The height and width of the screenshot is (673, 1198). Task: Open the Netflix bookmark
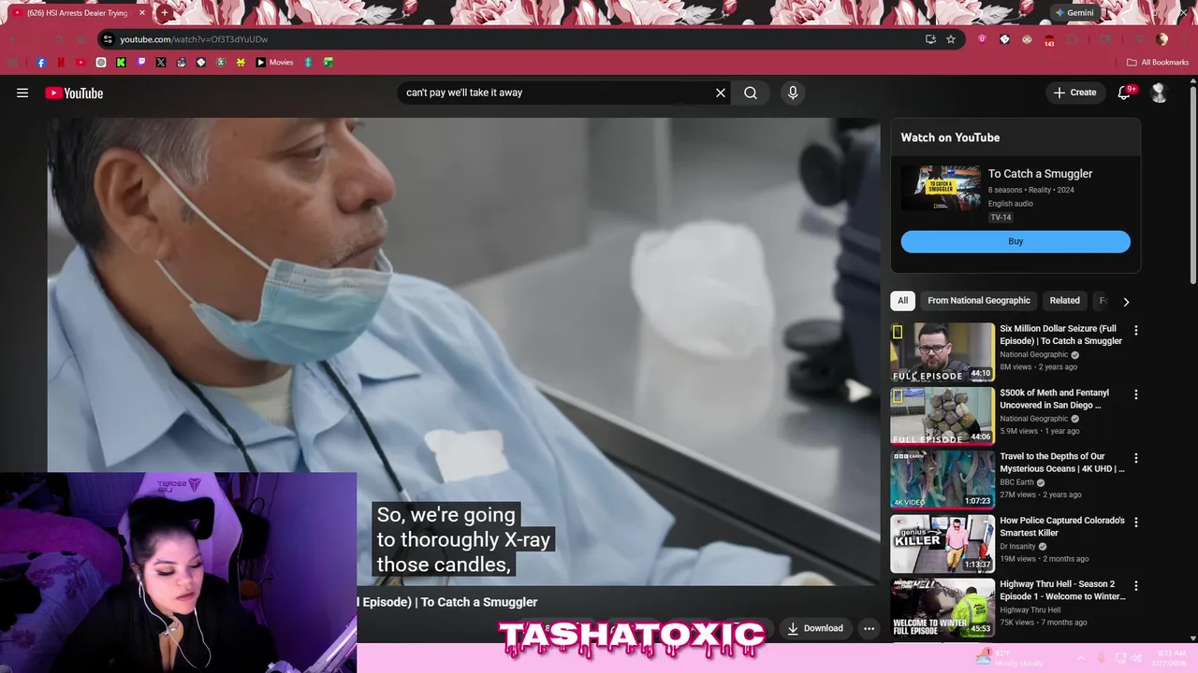(x=61, y=63)
